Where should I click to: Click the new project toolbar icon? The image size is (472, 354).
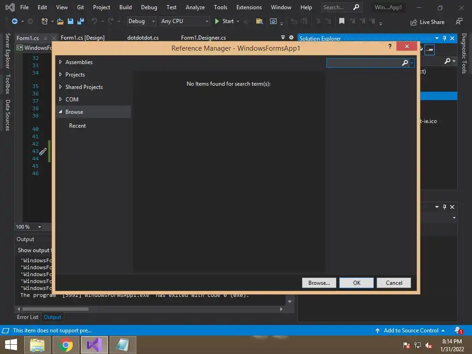click(x=45, y=21)
